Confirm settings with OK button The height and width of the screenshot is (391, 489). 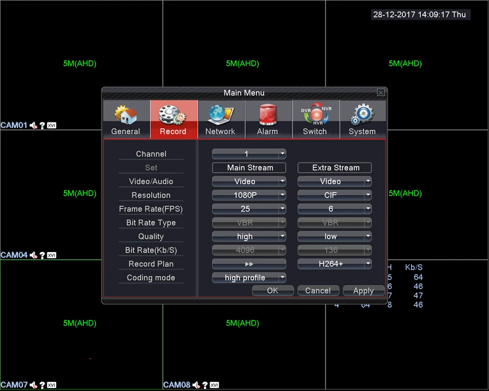pyautogui.click(x=273, y=291)
